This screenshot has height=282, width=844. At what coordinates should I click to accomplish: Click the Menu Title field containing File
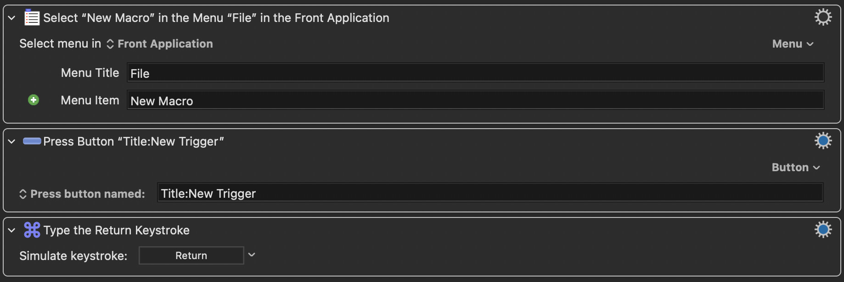point(475,73)
